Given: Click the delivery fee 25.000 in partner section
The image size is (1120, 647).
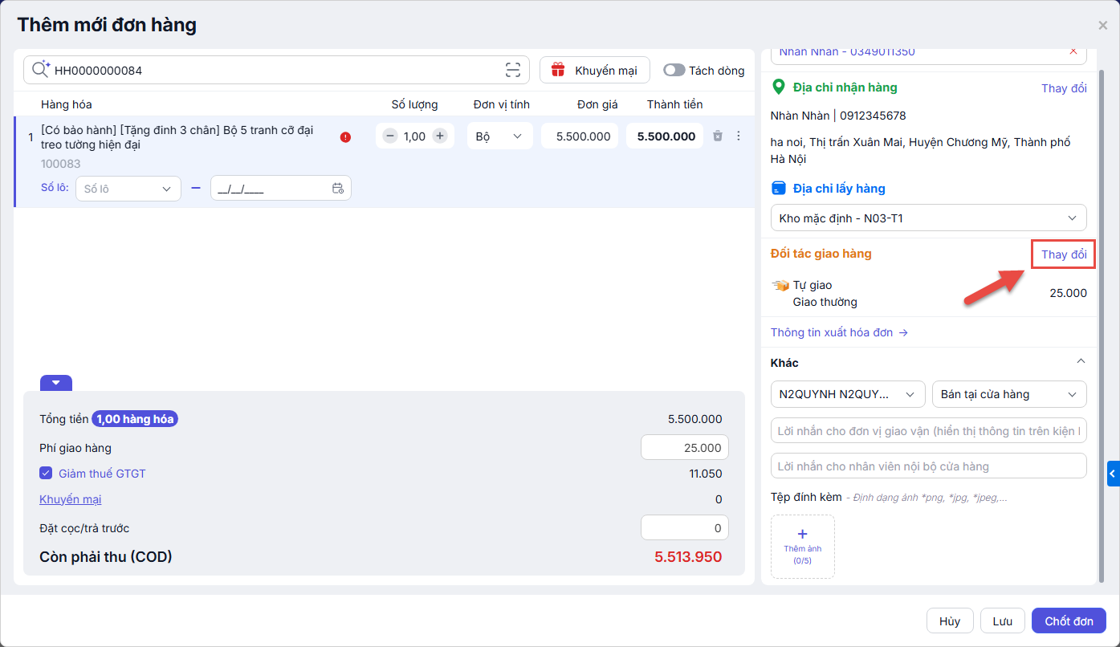Looking at the screenshot, I should [x=1069, y=293].
